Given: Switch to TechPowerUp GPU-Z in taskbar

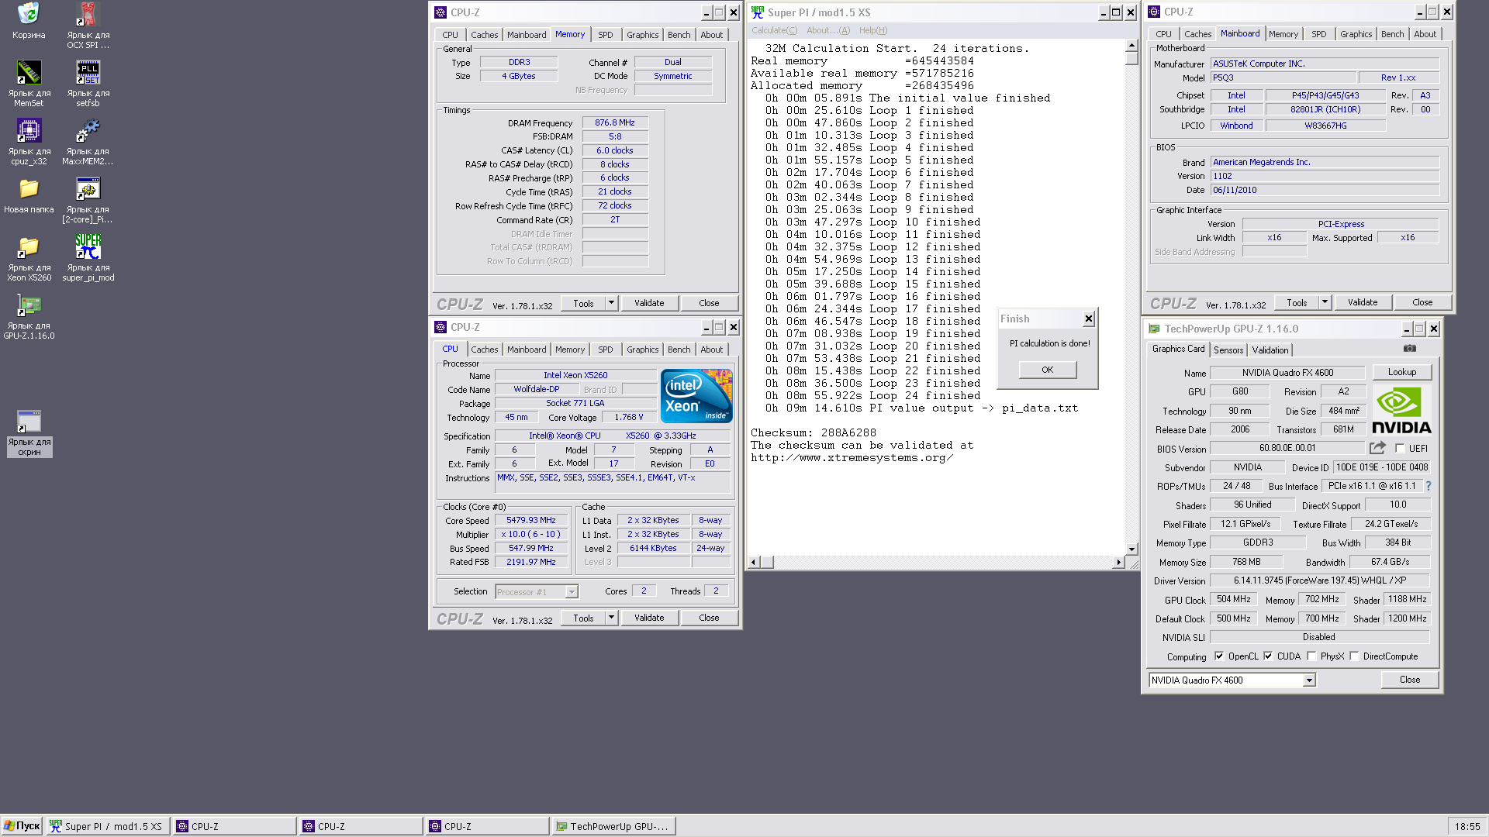Looking at the screenshot, I should [613, 826].
